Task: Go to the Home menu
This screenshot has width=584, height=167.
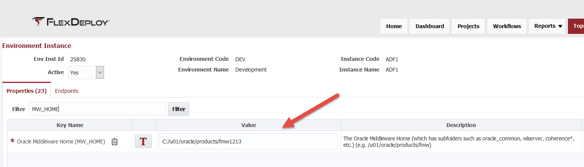Action: pyautogui.click(x=394, y=26)
